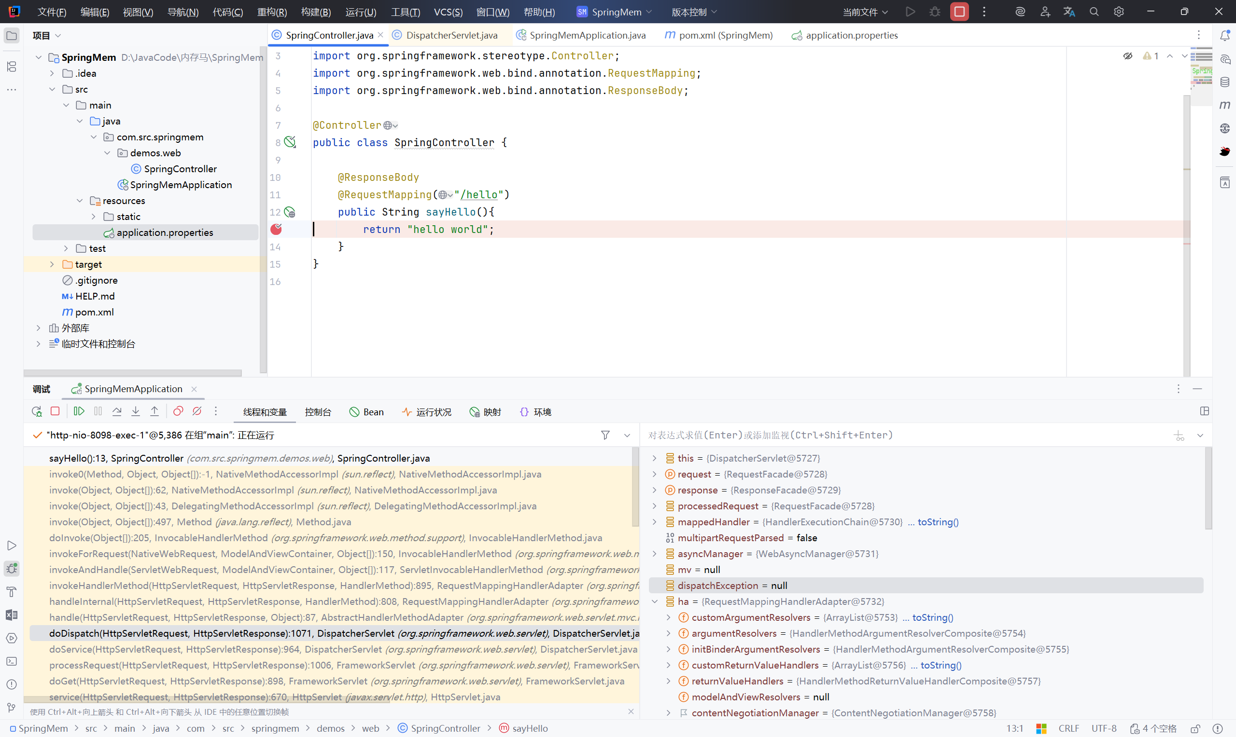Click the Stop button in top toolbar
This screenshot has width=1236, height=737.
coord(959,12)
